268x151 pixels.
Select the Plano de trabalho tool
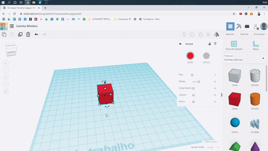point(234,45)
